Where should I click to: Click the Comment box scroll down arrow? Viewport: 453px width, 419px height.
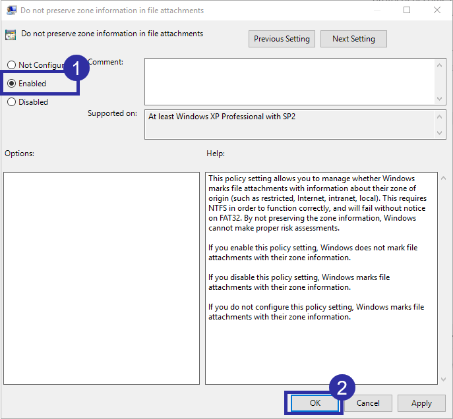click(440, 98)
